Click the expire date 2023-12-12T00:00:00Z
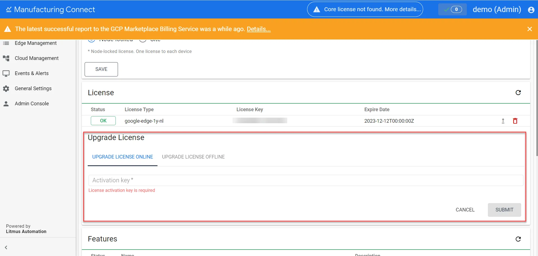The width and height of the screenshot is (538, 256). click(389, 121)
